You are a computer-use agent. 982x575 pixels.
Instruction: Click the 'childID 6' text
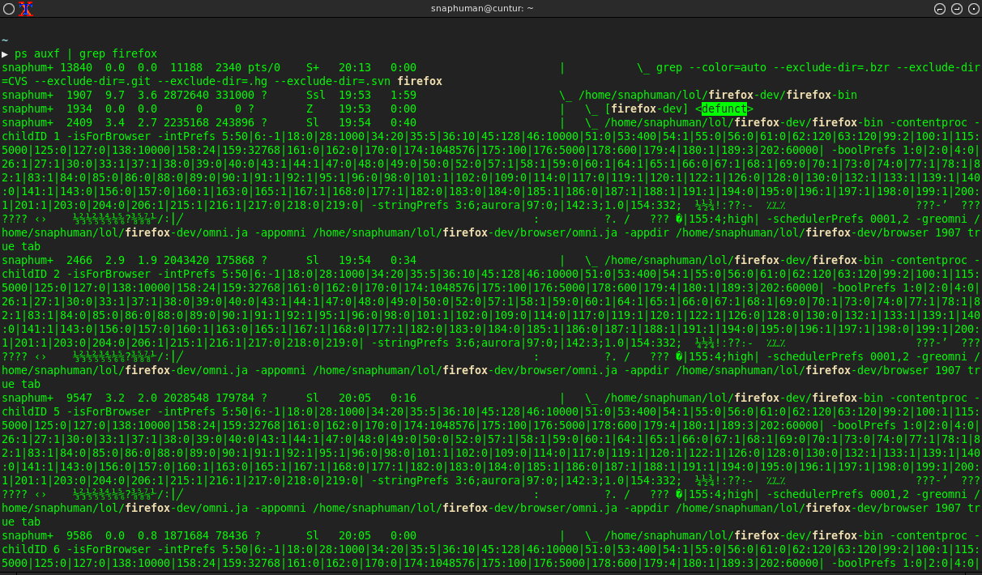tap(31, 549)
